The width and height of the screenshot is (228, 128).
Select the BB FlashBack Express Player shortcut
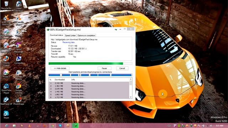(6, 34)
